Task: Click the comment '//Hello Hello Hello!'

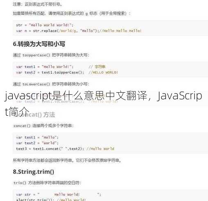Action: tap(120, 31)
